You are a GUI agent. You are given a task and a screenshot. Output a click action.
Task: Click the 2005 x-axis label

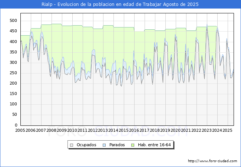click(x=20, y=130)
